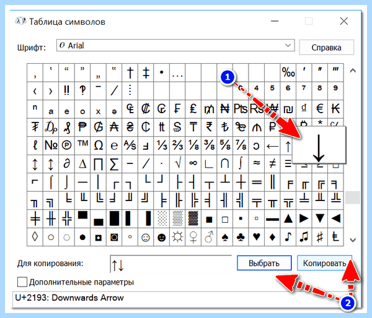
Task: Select the Turkish lira ₺ symbol
Action: (225, 127)
